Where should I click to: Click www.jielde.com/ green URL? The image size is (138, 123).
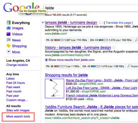pos(56,34)
